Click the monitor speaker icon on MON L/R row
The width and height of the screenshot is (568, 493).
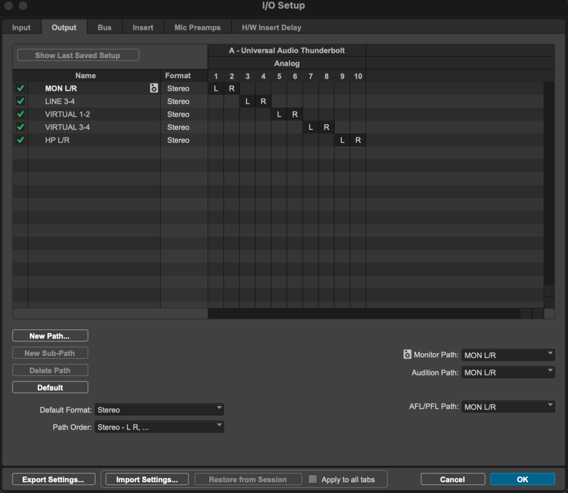154,88
